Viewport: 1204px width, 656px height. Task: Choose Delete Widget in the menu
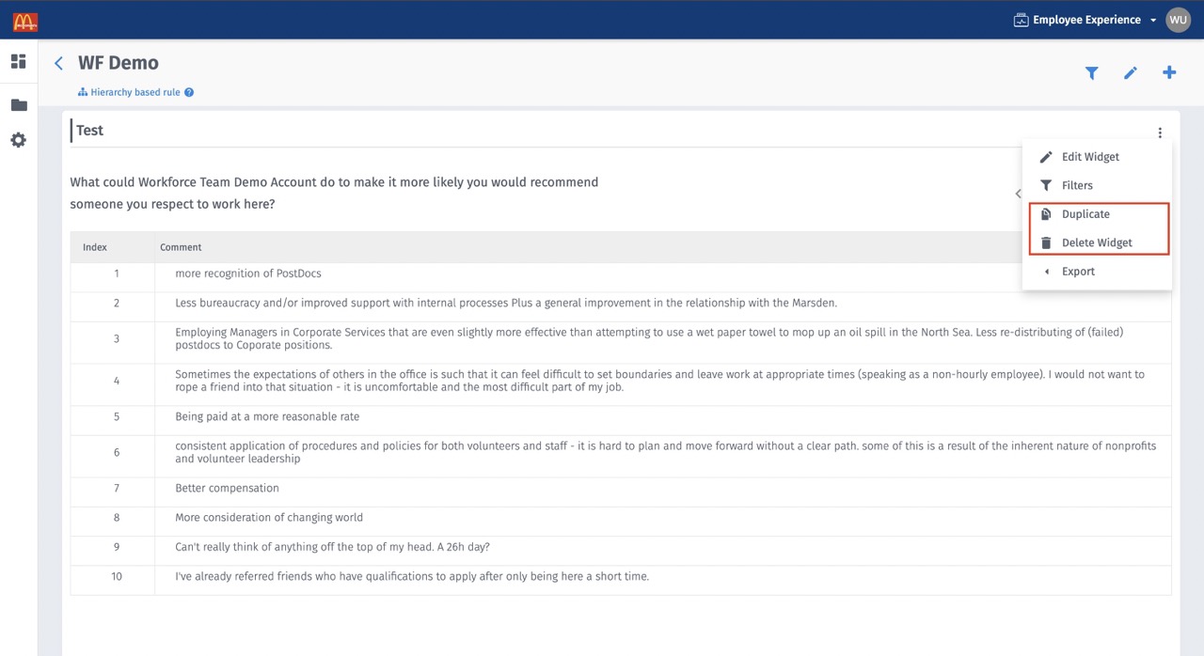click(1097, 242)
